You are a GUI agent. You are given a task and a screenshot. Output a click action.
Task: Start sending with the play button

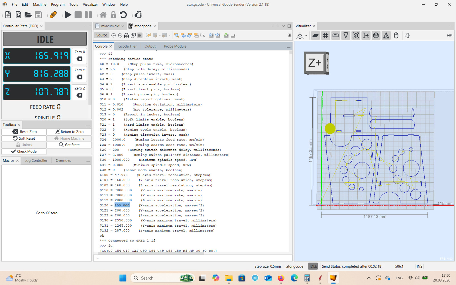(x=68, y=15)
